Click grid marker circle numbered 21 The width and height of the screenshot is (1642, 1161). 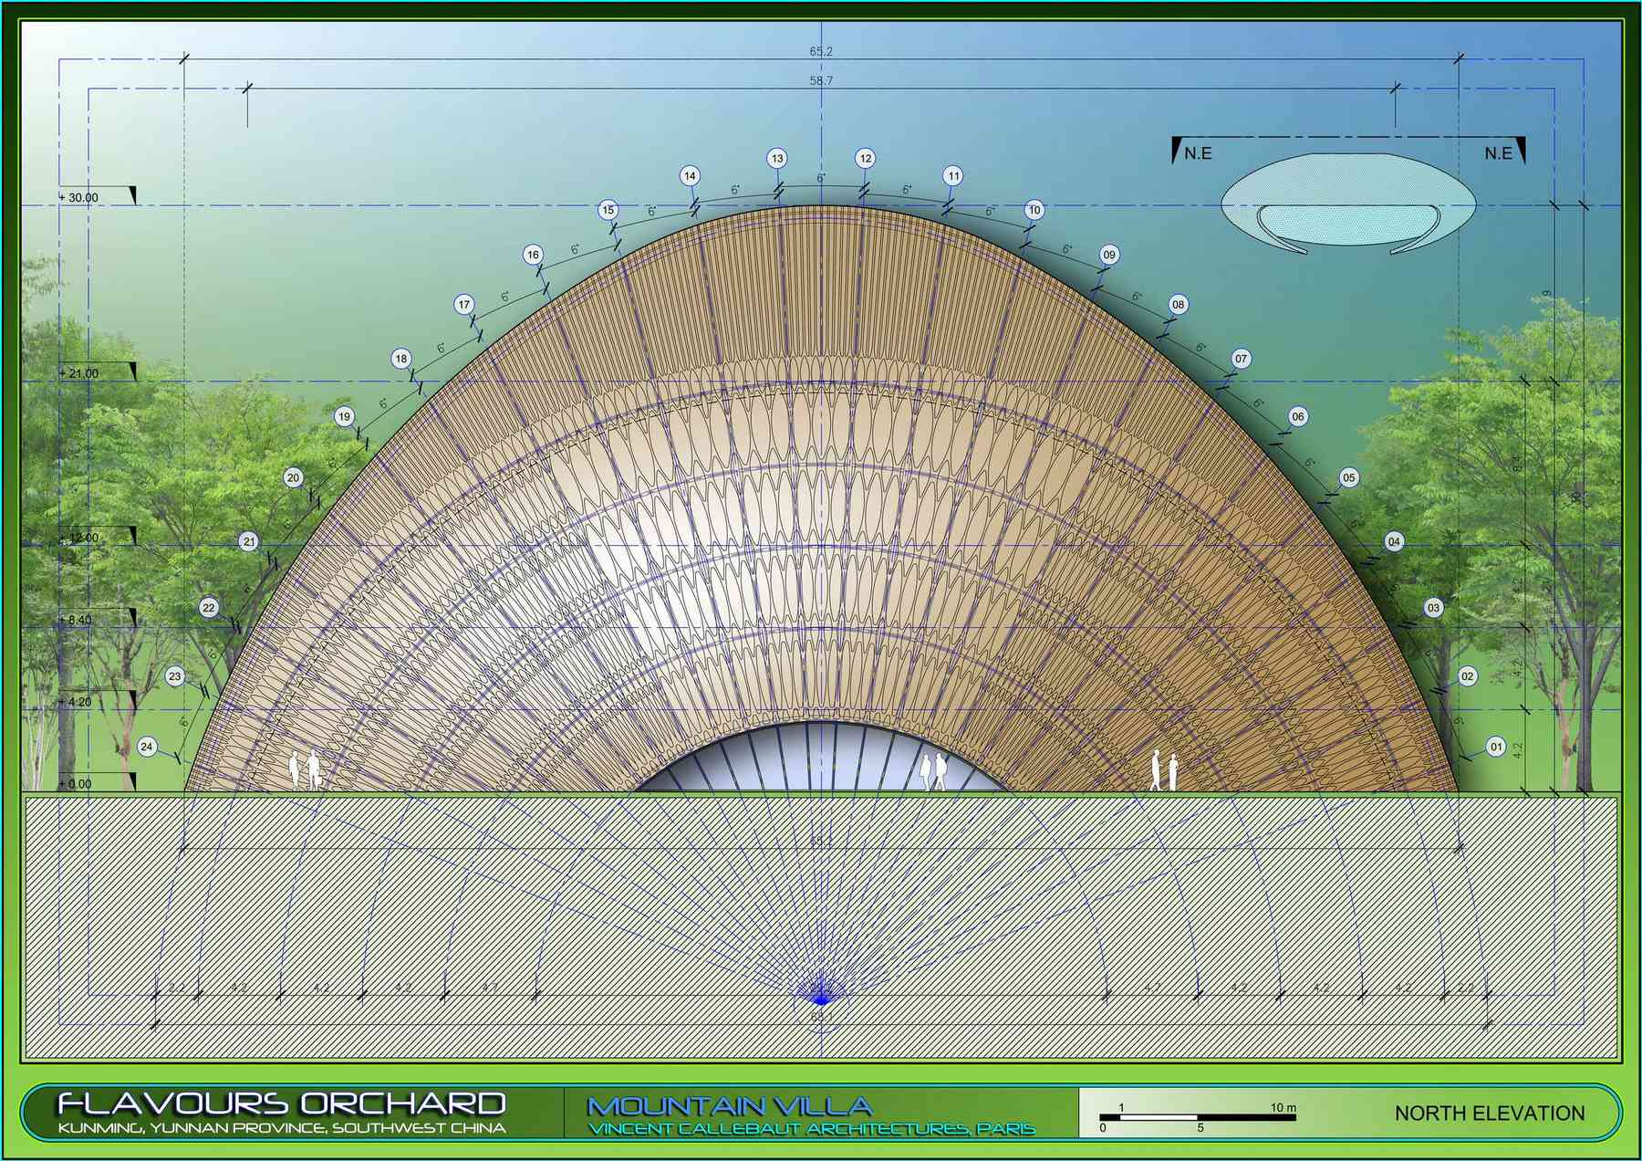pyautogui.click(x=249, y=542)
